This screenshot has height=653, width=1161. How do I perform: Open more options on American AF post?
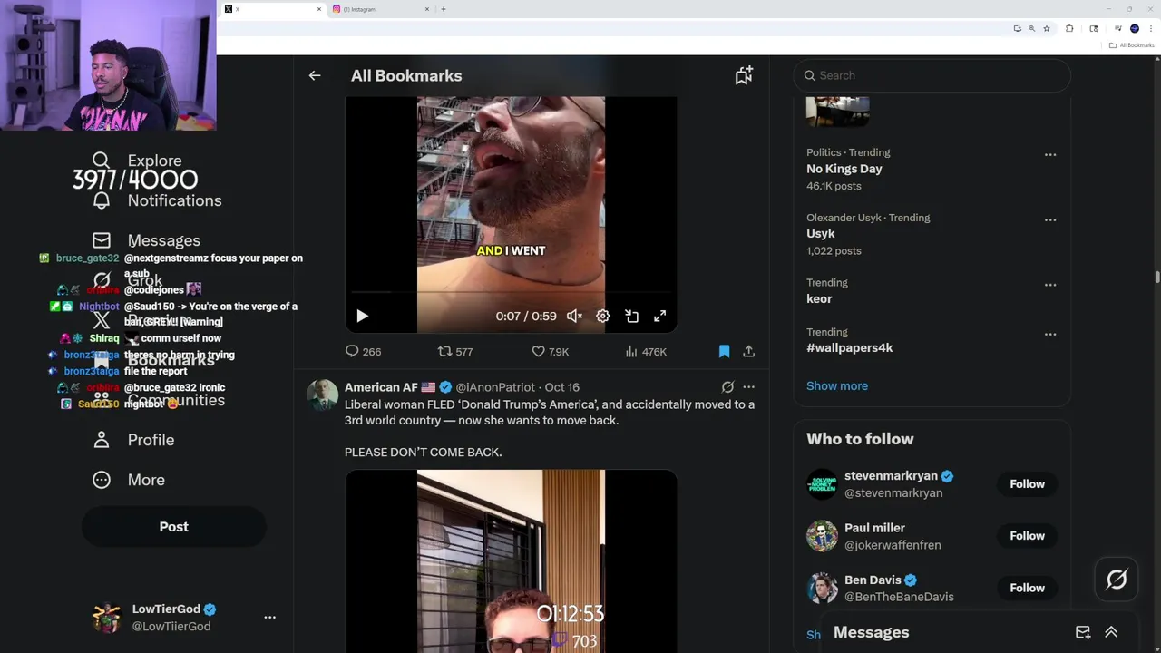pyautogui.click(x=748, y=387)
